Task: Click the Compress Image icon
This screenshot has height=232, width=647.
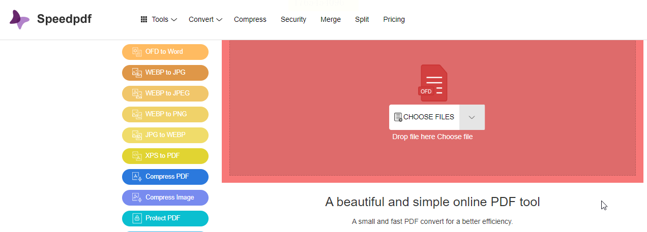Action: pyautogui.click(x=137, y=197)
